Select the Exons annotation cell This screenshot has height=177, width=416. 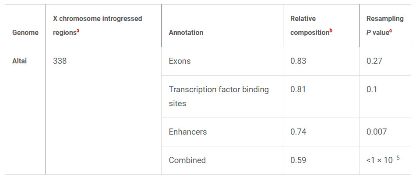180,61
